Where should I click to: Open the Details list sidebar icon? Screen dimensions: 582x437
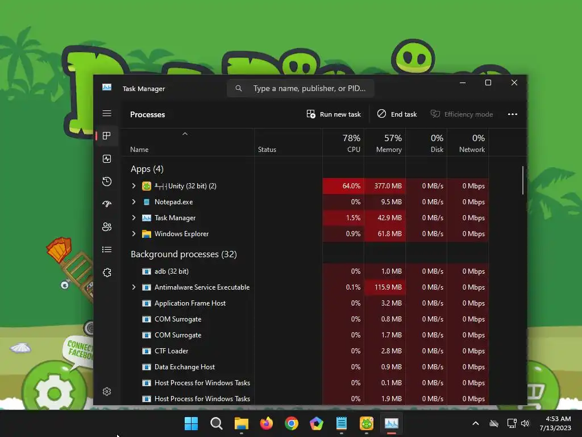(107, 250)
